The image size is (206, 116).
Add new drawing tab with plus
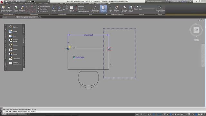pos(40,17)
